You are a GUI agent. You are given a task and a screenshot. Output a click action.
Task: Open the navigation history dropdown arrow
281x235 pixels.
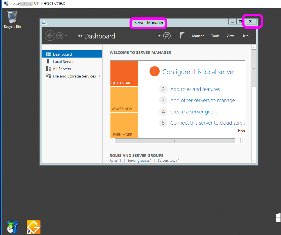66,36
